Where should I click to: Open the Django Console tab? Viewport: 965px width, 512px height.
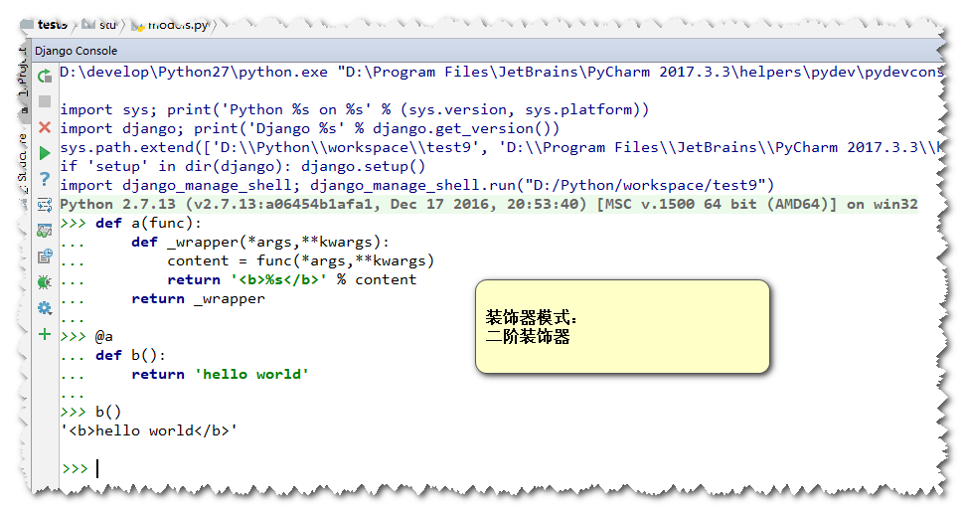pyautogui.click(x=76, y=51)
